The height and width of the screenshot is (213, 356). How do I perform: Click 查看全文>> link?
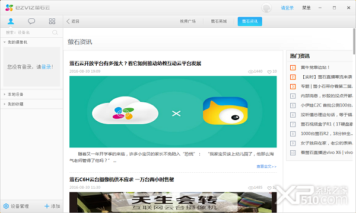pos(266,166)
